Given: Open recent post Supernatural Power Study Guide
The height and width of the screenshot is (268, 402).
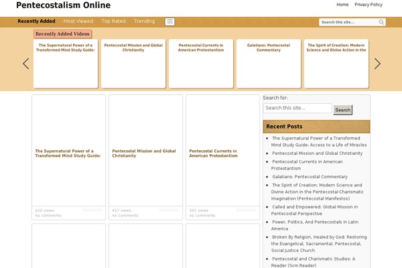Looking at the screenshot, I should click(319, 141).
